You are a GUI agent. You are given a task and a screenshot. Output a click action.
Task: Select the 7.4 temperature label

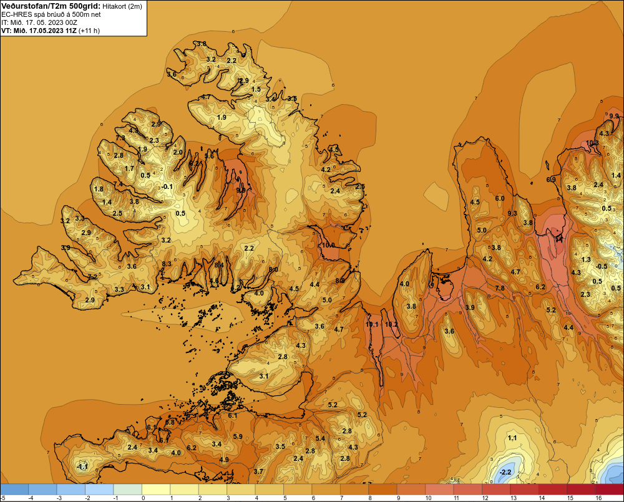click(118, 184)
